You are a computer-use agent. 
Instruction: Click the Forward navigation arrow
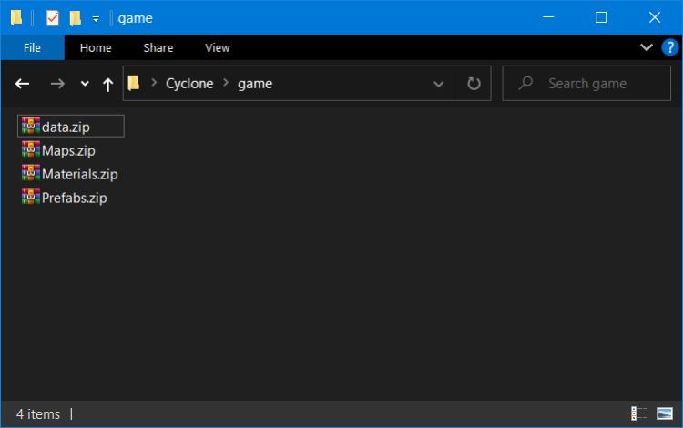point(57,84)
